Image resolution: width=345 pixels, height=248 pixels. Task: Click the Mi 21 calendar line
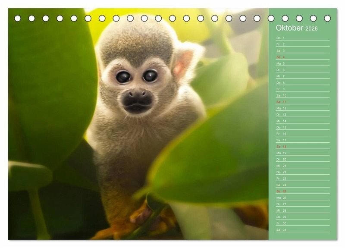[x=302, y=166]
